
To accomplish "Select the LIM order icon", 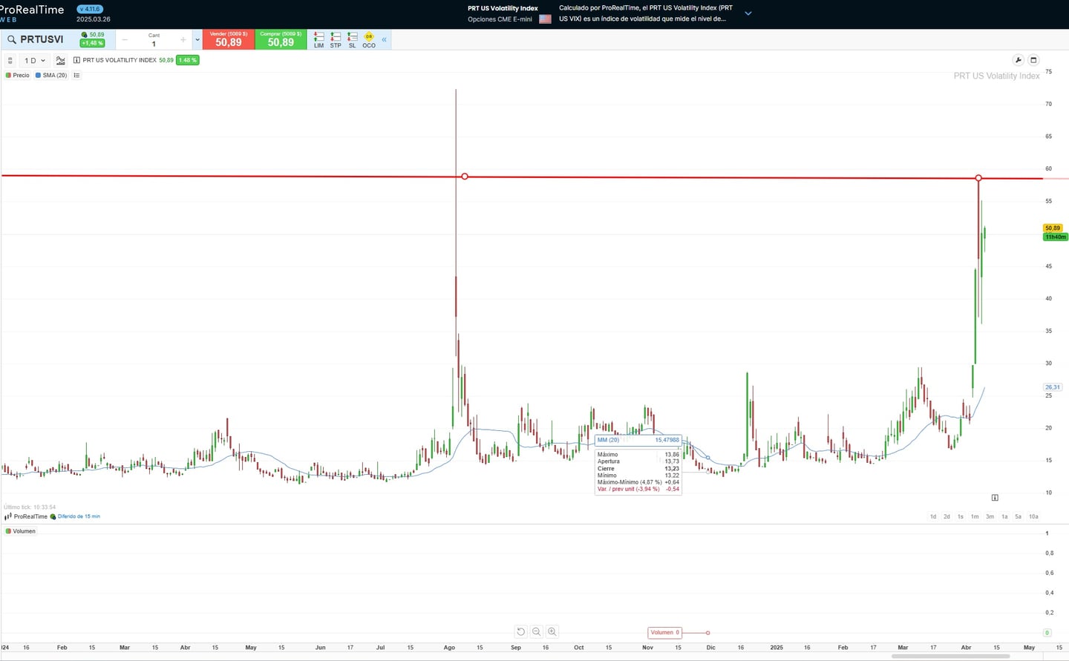I will (x=318, y=39).
